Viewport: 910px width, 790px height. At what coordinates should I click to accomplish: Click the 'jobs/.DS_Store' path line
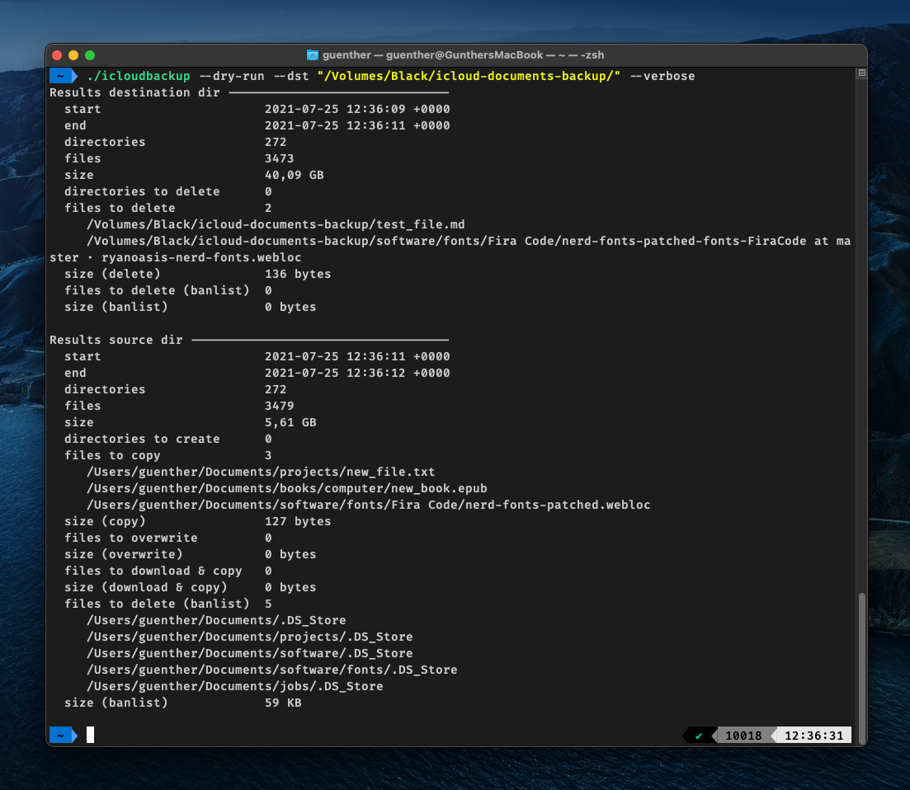tap(234, 686)
